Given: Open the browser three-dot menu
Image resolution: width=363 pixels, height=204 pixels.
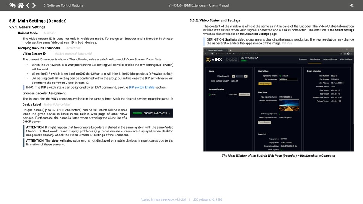Looking at the screenshot, I should 352,54.
